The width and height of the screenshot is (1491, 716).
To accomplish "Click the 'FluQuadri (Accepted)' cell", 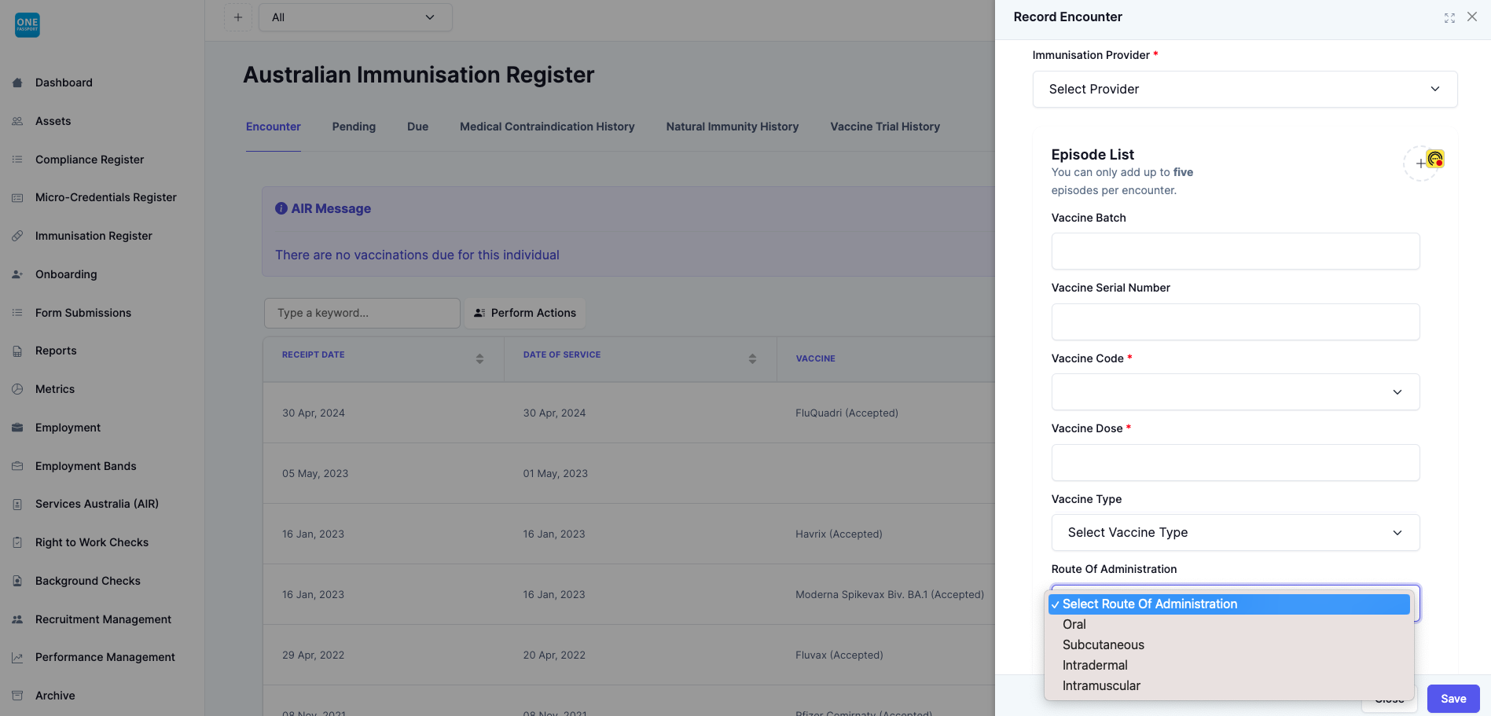I will coord(846,413).
